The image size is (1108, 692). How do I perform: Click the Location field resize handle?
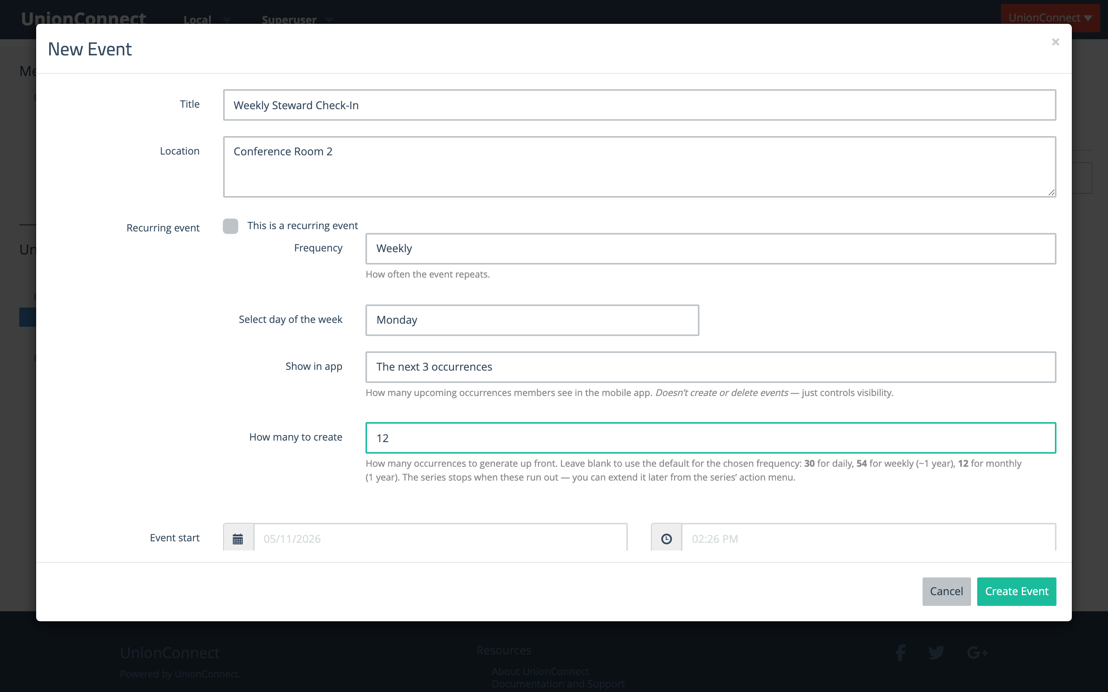coord(1051,193)
